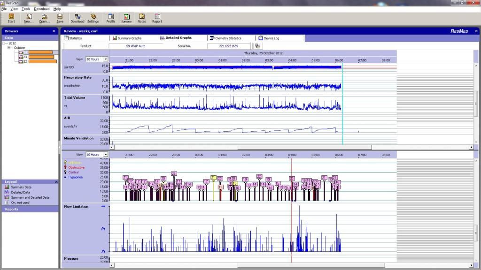Click the upper graph scroll right arrow
Image resolution: width=481 pixels, height=270 pixels.
[472, 147]
